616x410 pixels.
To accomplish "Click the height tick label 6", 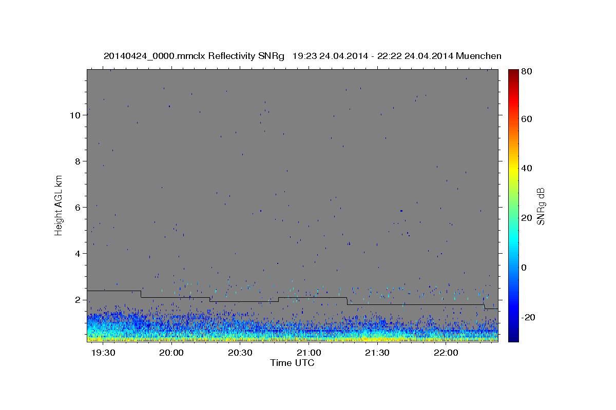I will (78, 208).
